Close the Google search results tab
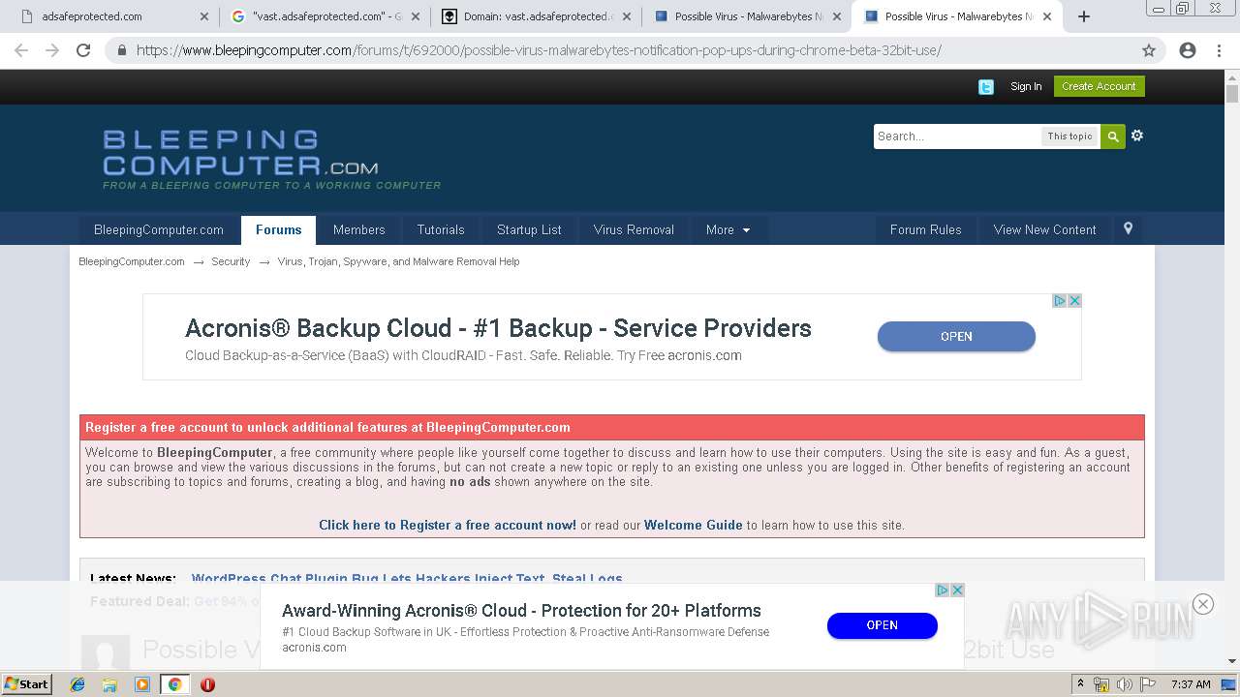 [x=415, y=16]
